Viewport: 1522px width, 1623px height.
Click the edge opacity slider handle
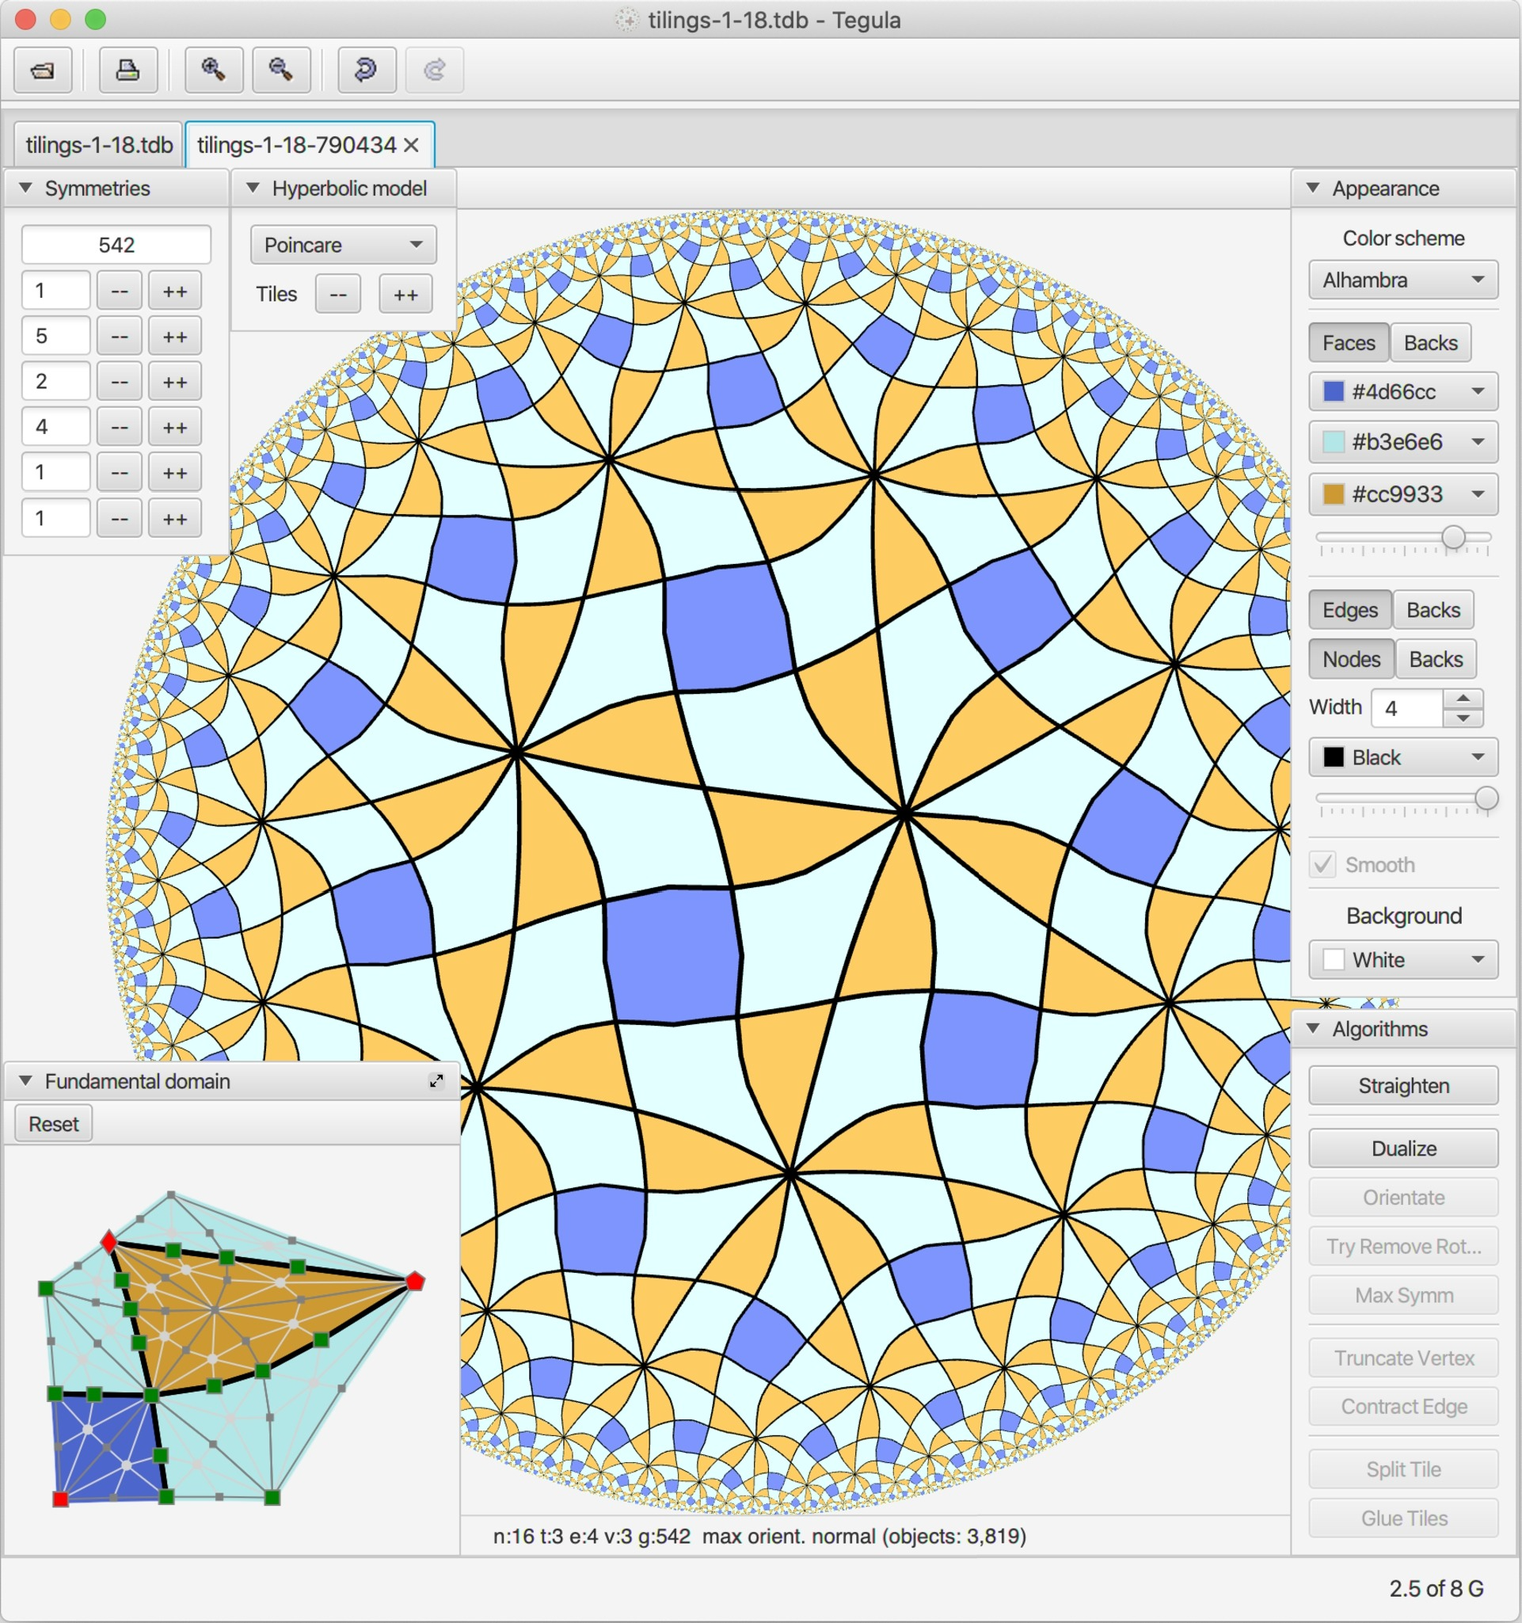coord(1486,798)
